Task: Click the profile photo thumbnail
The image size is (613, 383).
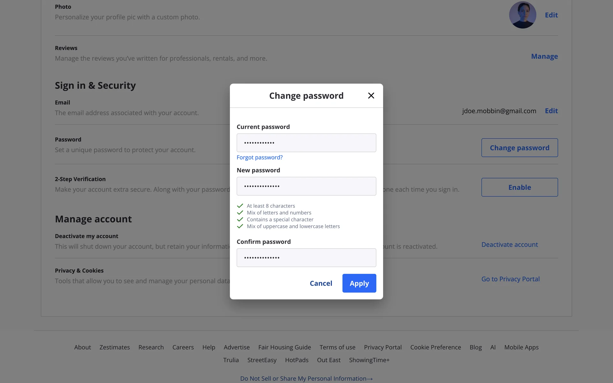Action: tap(523, 15)
